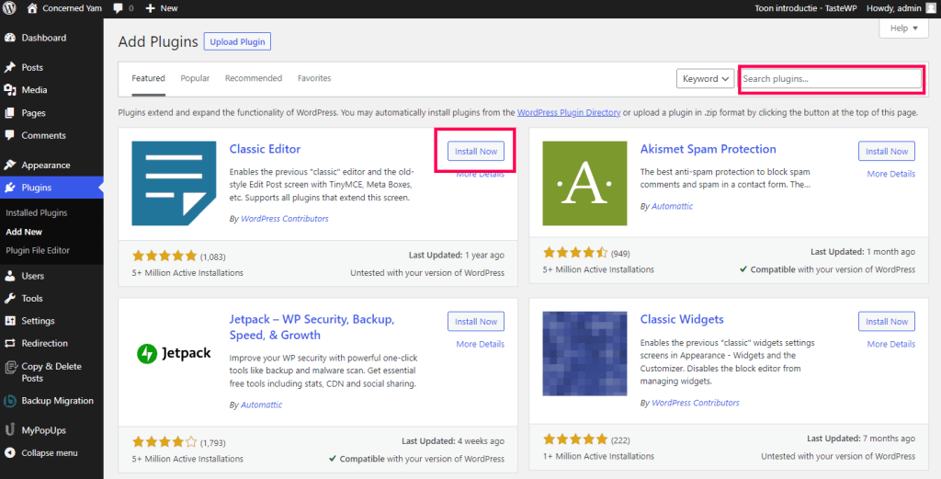
Task: Click the Backup Migration icon
Action: 9,401
